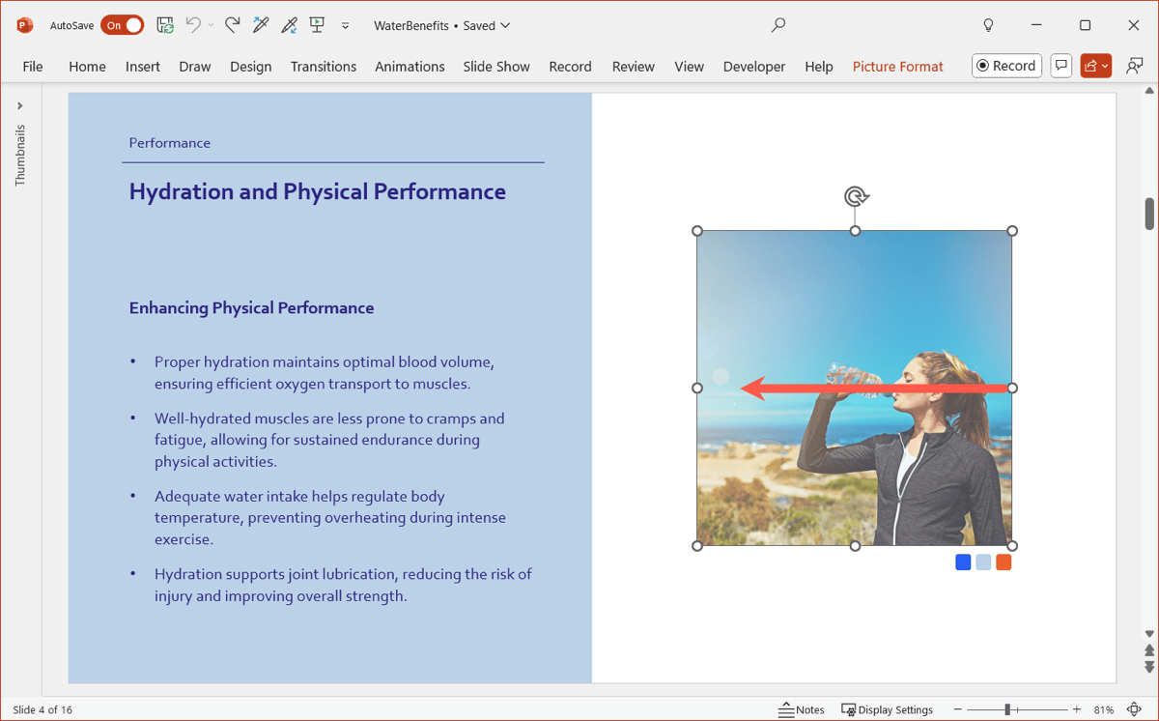Click the zoom in plus button
1159x721 pixels.
[1077, 709]
